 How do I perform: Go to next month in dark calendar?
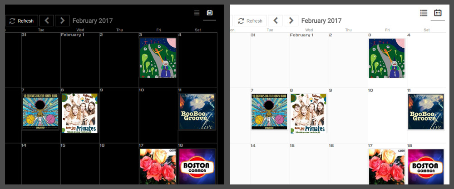(x=62, y=20)
